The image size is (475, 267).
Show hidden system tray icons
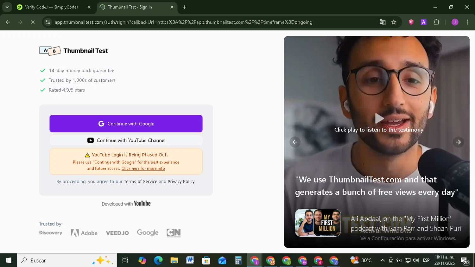pyautogui.click(x=383, y=260)
